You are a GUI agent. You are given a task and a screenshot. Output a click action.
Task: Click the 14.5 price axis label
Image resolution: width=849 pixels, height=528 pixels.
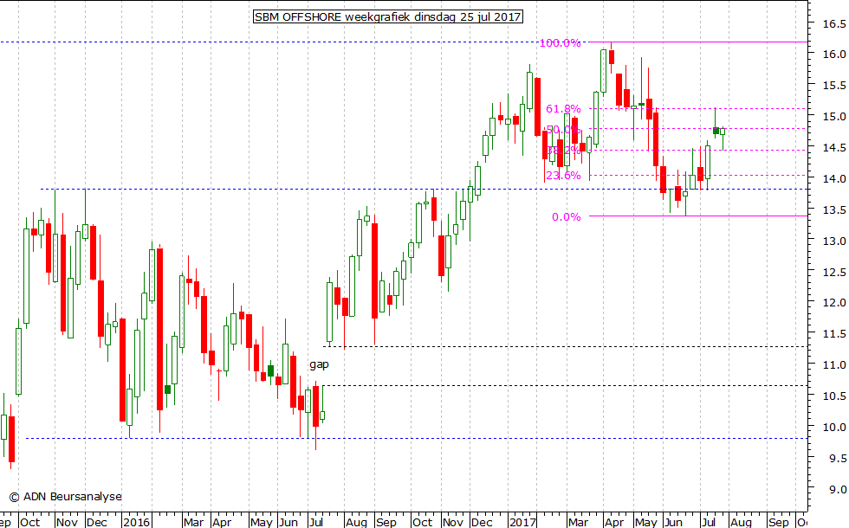point(833,147)
